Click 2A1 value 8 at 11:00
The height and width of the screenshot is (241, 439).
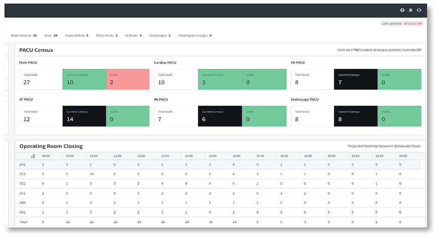[114, 164]
